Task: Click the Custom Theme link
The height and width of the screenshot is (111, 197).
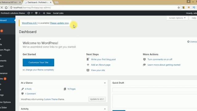Action: [x=50, y=99]
